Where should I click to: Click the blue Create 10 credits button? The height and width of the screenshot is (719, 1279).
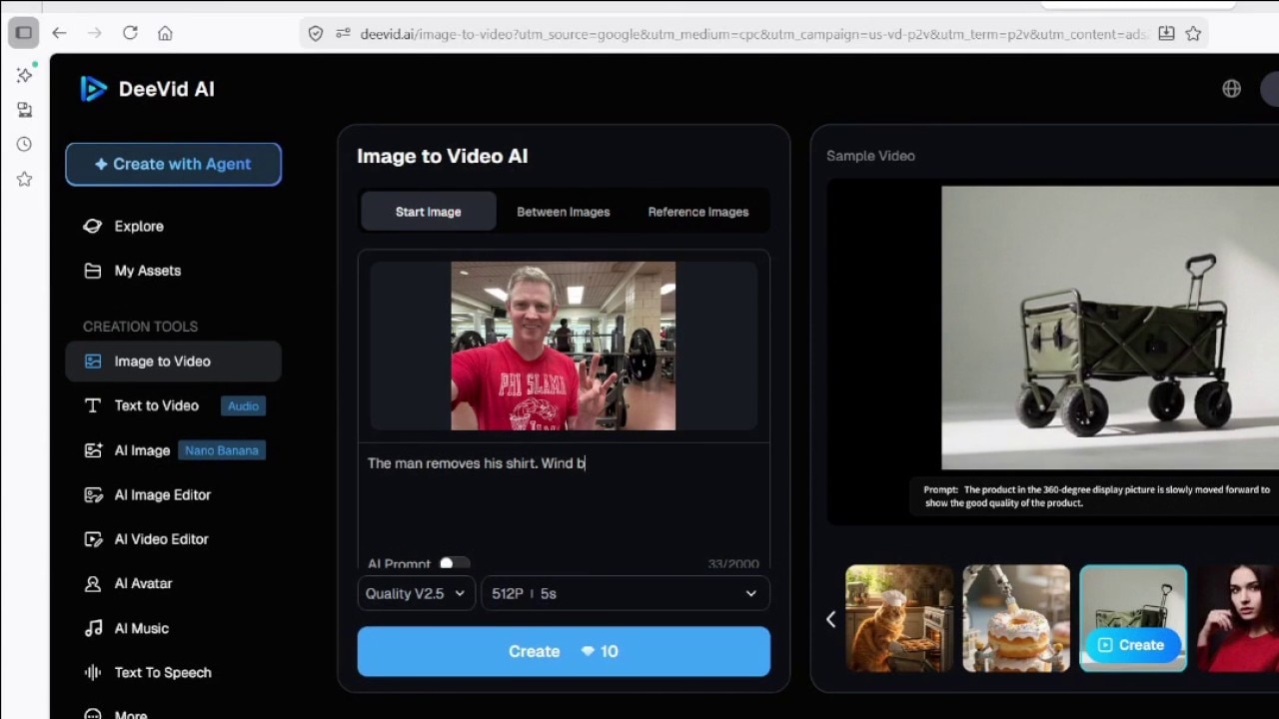(x=564, y=651)
